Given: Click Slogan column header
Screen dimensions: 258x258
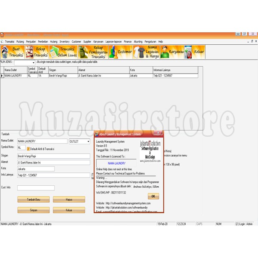Looking at the screenshot, I should click(x=63, y=70).
